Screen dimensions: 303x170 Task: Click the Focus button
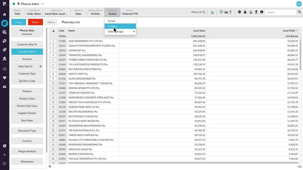19,22
